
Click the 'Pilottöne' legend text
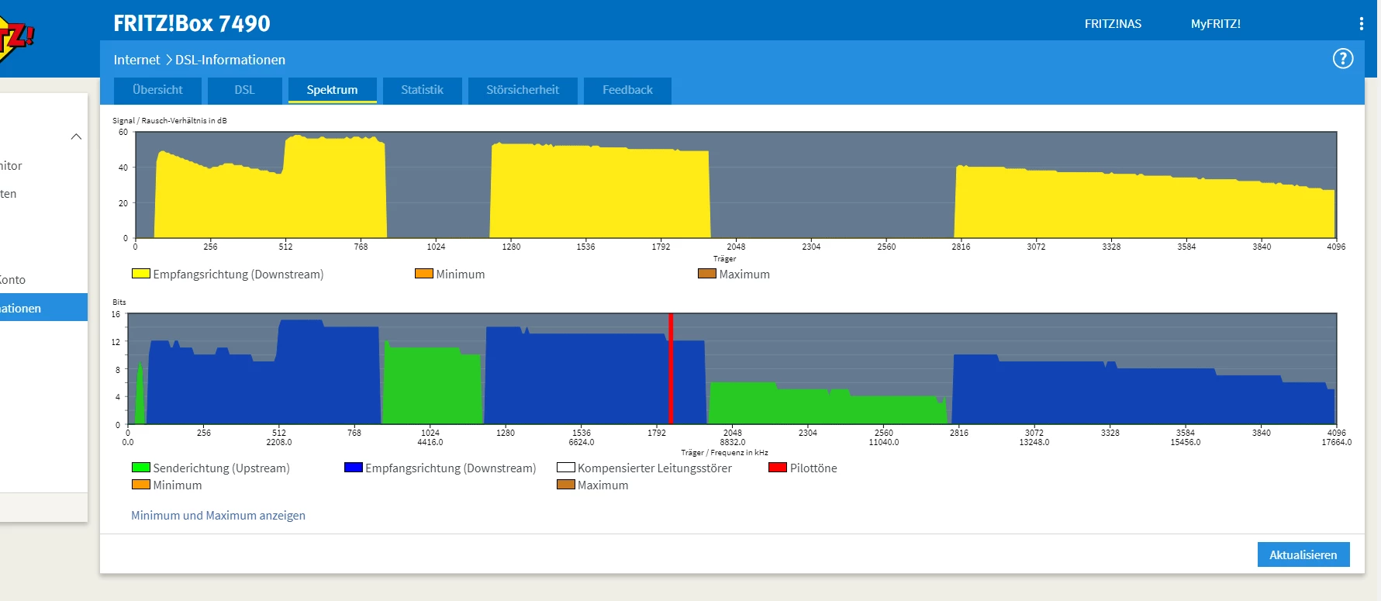[x=813, y=468]
